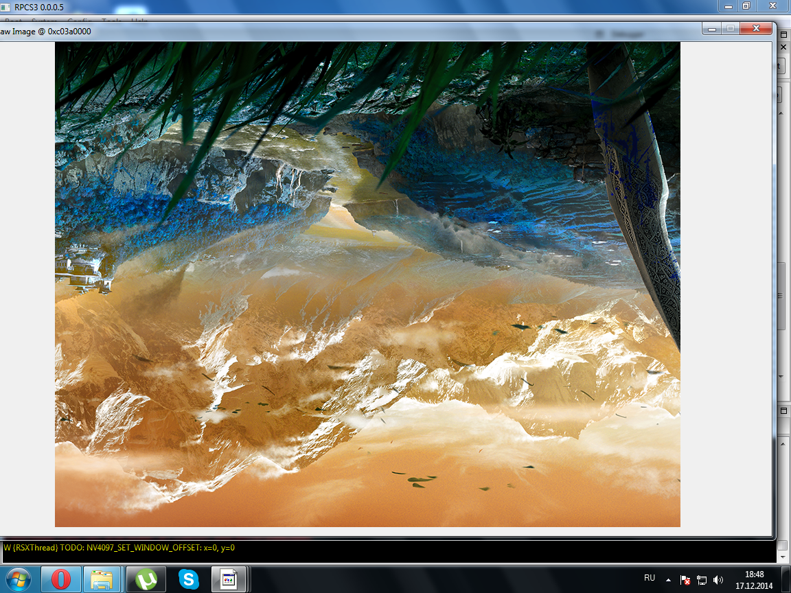Image resolution: width=791 pixels, height=593 pixels.
Task: Launch Opera browser from the taskbar
Action: [61, 579]
